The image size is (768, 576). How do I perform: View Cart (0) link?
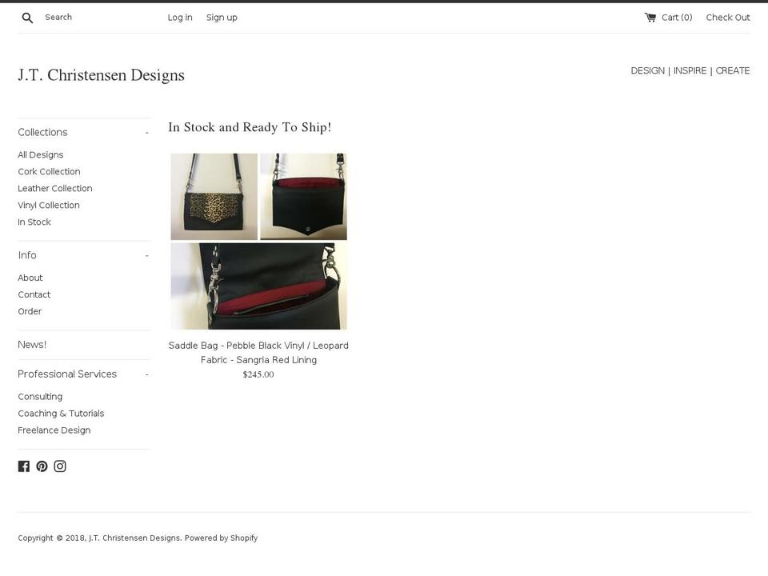(677, 18)
